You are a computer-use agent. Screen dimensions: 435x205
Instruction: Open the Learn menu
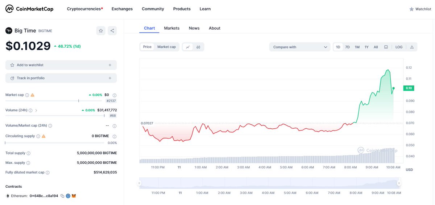click(x=205, y=9)
